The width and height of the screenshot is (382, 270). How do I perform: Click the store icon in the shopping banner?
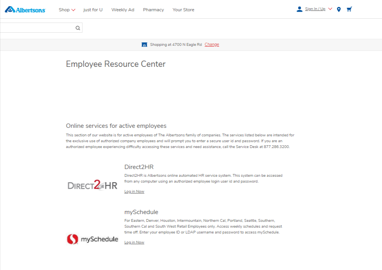tap(144, 45)
